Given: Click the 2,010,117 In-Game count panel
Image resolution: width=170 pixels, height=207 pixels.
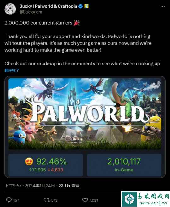Looking at the screenshot, I should 124,165.
